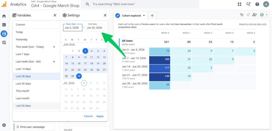The width and height of the screenshot is (272, 131).
Task: Open the Cohort exploration tab dropdown arrow
Action: click(x=144, y=16)
